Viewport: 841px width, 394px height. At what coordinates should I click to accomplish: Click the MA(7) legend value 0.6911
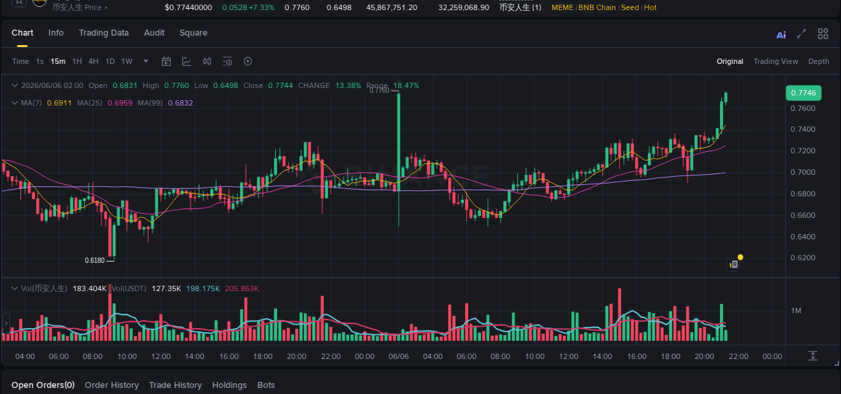click(59, 103)
